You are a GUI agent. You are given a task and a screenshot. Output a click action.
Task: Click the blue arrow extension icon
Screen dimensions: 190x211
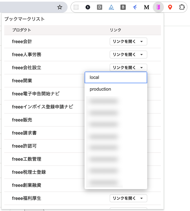coord(135,7)
